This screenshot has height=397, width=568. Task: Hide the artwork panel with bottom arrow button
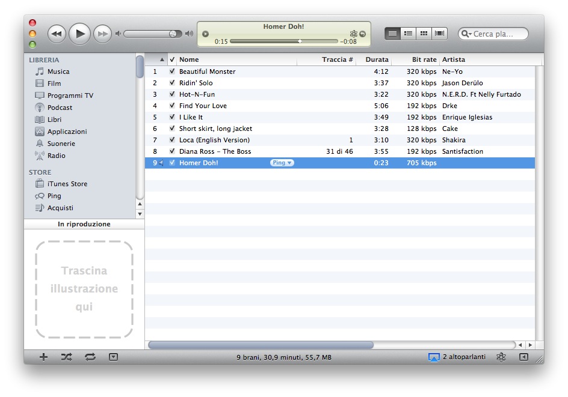point(113,357)
